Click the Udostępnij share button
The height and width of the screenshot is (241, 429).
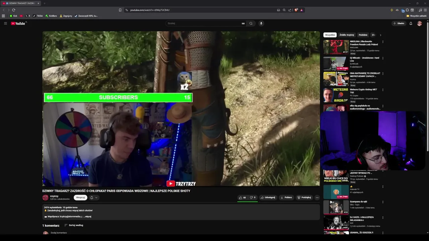pos(268,197)
